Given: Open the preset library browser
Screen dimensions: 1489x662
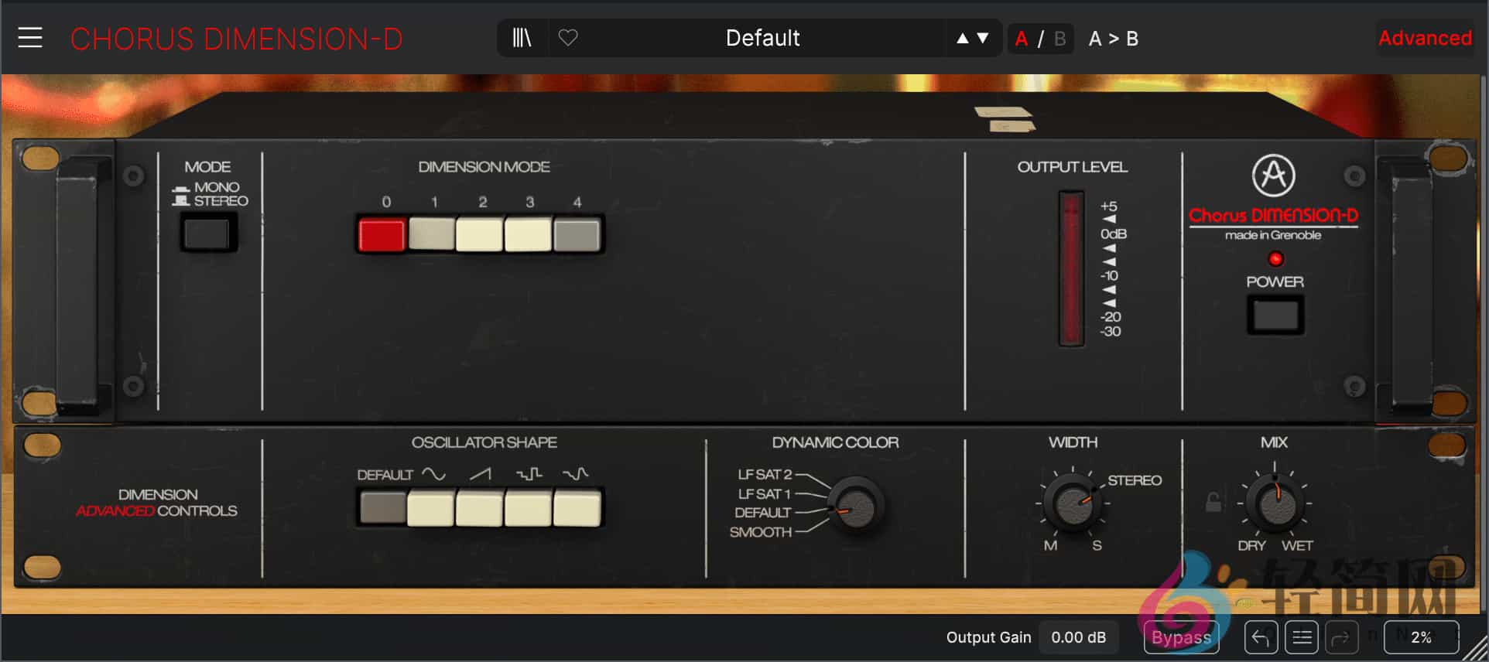Looking at the screenshot, I should pos(522,38).
